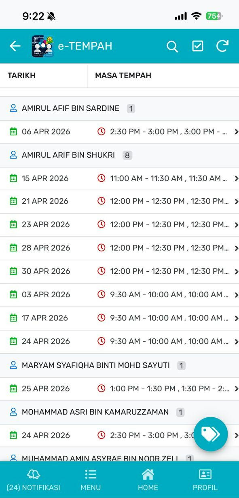
Task: Open the Notifikasi bell icon
Action: [x=33, y=474]
